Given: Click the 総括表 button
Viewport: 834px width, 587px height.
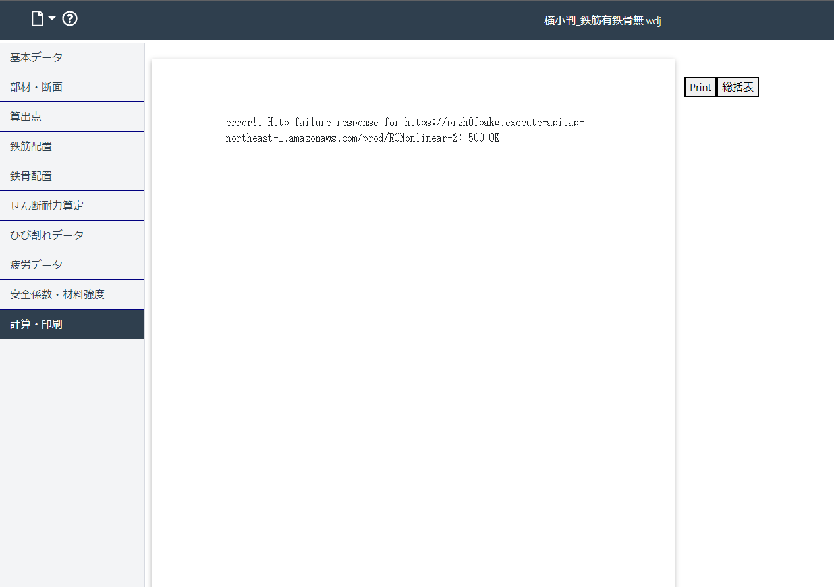Looking at the screenshot, I should [737, 86].
